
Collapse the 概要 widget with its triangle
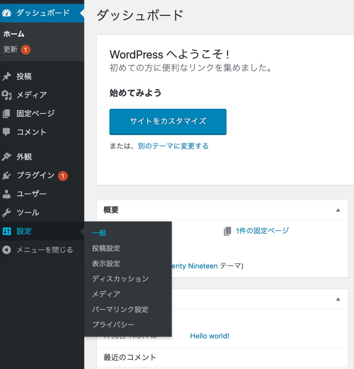[x=338, y=210]
